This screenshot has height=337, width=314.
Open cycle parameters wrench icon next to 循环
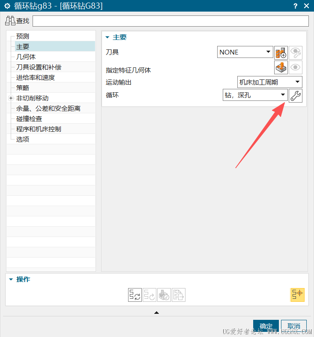point(295,96)
